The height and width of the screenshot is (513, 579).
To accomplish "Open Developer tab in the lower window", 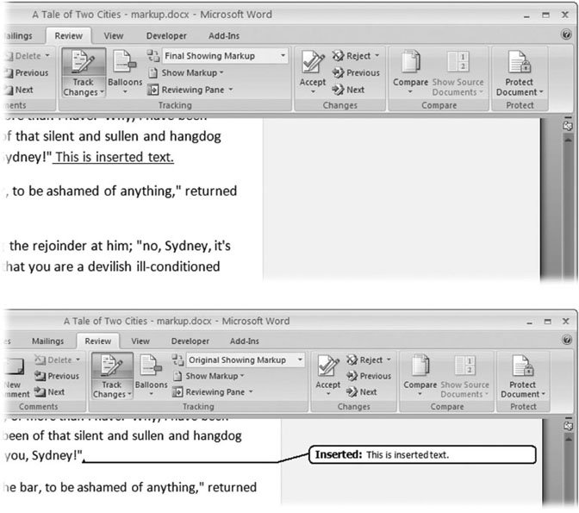I will (x=190, y=341).
